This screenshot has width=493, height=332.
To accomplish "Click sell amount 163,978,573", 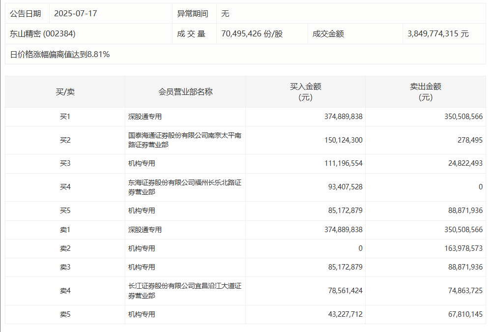I will point(464,248).
